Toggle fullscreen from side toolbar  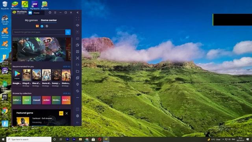tap(78, 19)
